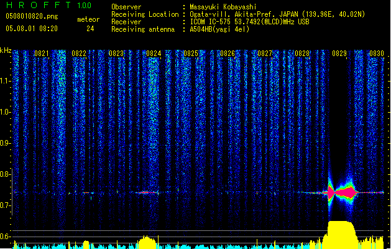Click the date stamp 05.08.01 08:20
The width and height of the screenshot is (391, 249).
(32, 29)
